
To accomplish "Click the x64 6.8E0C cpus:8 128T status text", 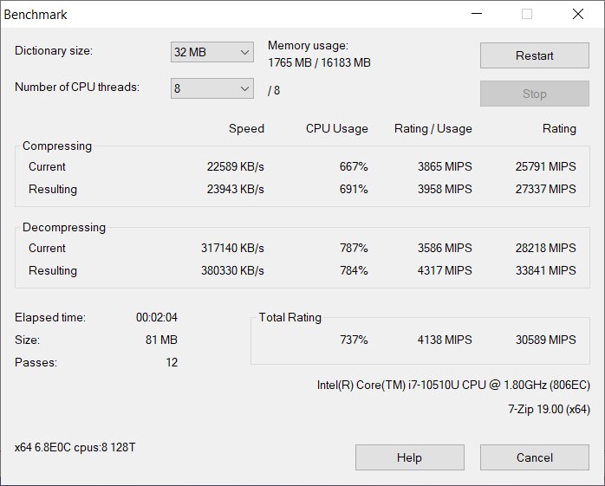I will point(75,447).
